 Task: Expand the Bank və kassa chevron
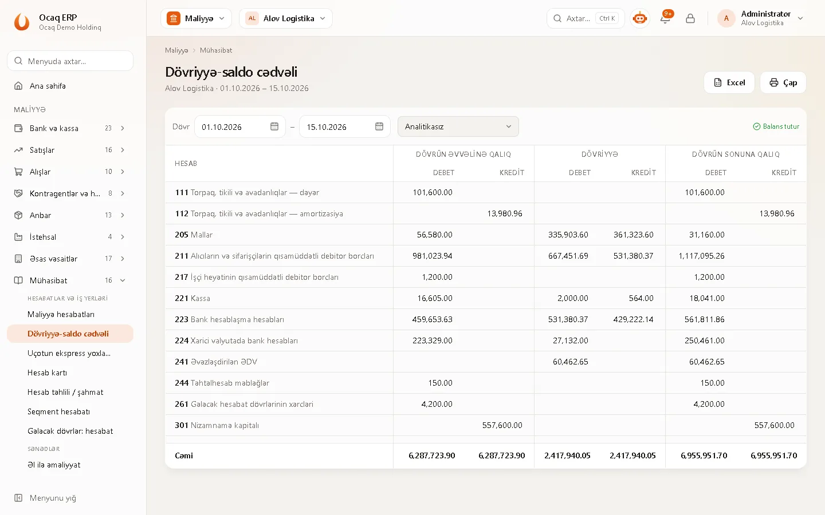(x=123, y=128)
